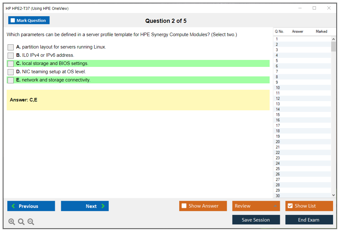Check option A partition layout checkbox
The image size is (341, 233).
11,47
